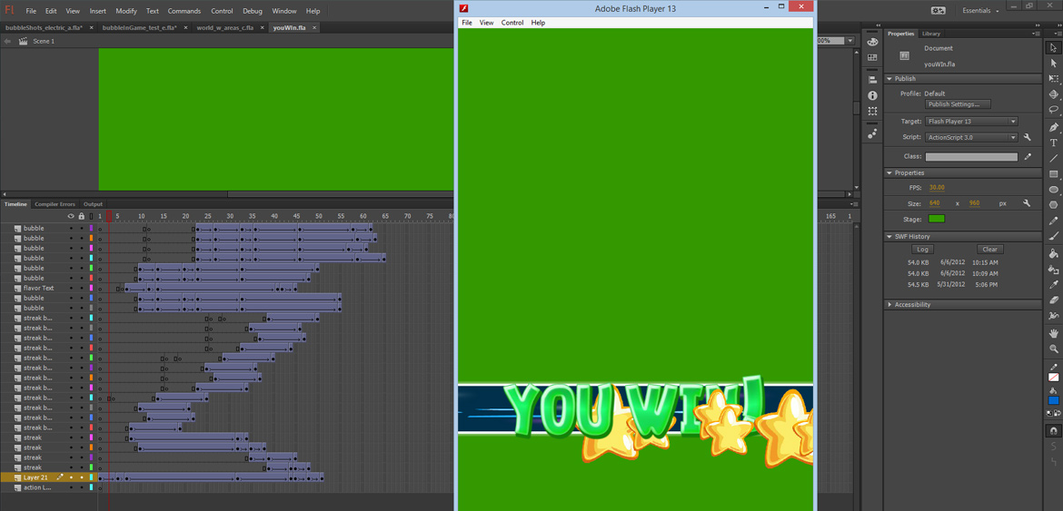Open the Target Flash Player dropdown
This screenshot has width=1063, height=511.
(970, 122)
